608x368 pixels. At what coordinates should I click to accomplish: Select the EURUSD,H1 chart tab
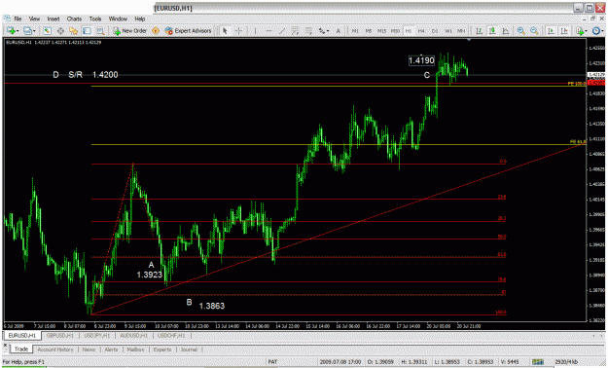[x=22, y=336]
